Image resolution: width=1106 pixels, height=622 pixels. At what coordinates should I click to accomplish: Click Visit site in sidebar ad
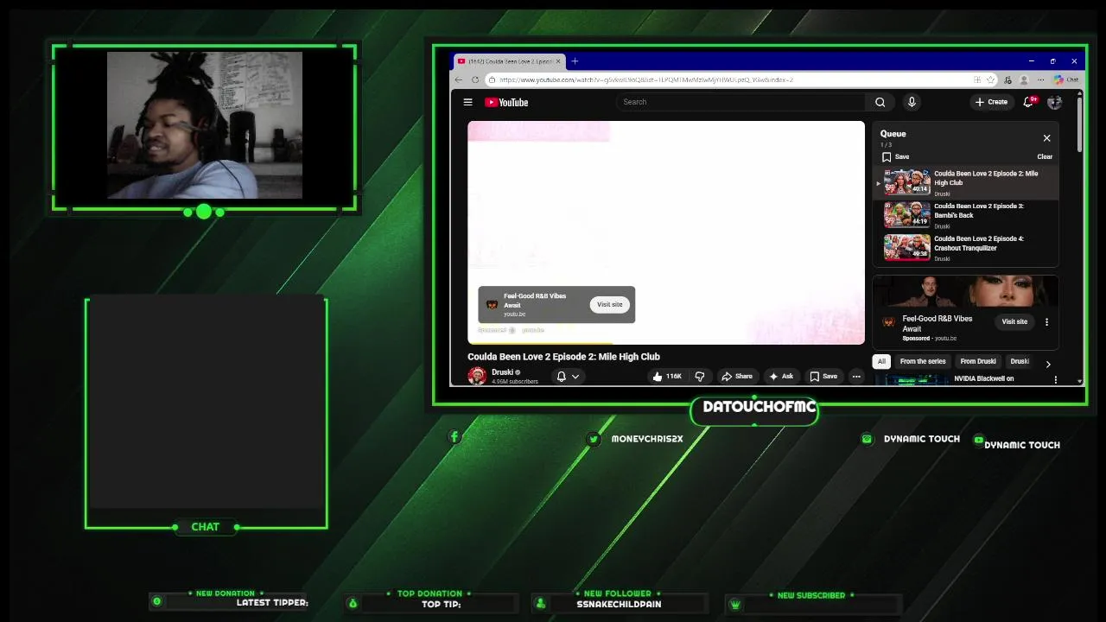[1014, 321]
